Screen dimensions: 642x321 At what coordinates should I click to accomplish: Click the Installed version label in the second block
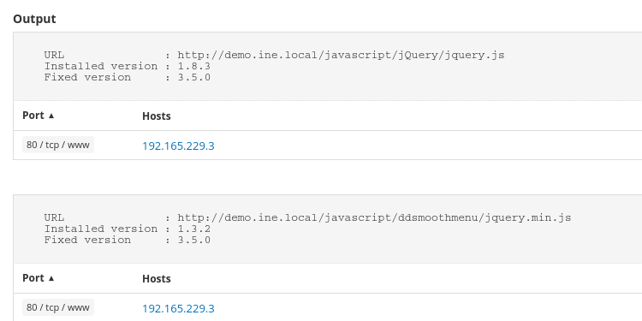pos(101,229)
